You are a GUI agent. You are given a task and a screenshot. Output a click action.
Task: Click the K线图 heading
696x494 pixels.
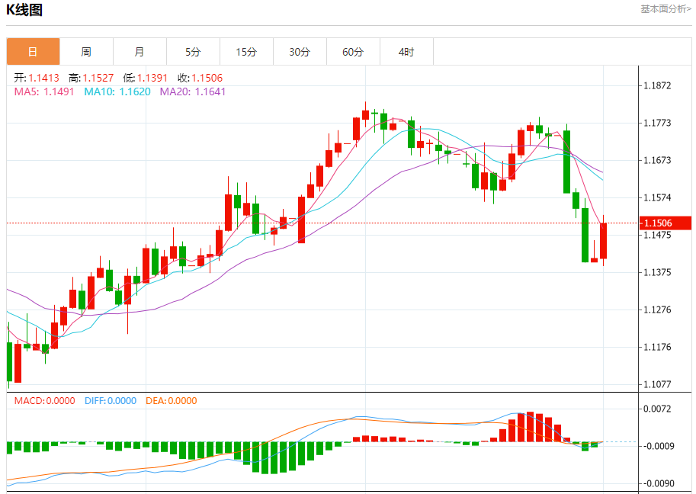tap(24, 10)
